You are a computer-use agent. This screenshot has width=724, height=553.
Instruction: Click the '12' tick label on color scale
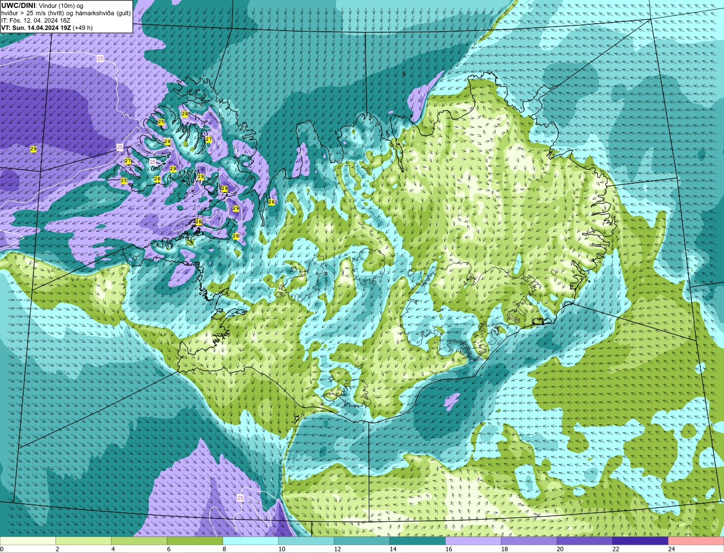(337, 549)
